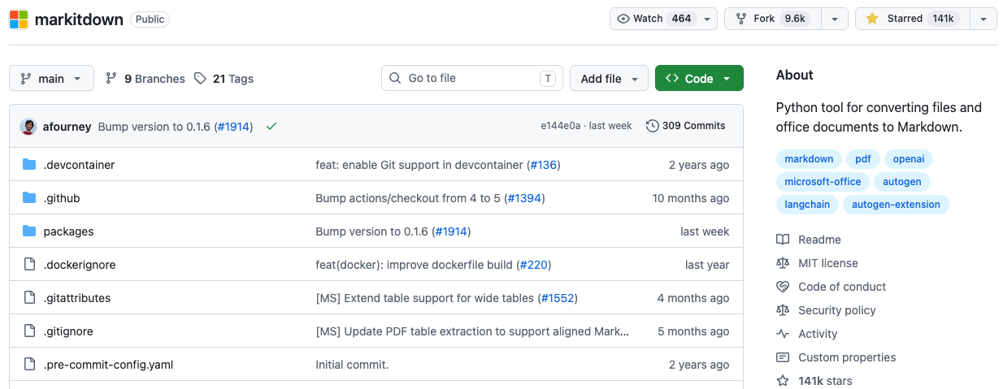
Task: Click the file icon next to .gitignore
Action: coord(29,331)
